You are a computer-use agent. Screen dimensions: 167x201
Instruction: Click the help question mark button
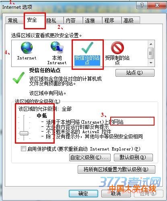tap(142, 5)
